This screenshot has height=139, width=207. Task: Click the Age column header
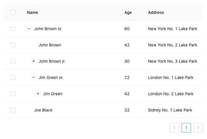click(128, 12)
